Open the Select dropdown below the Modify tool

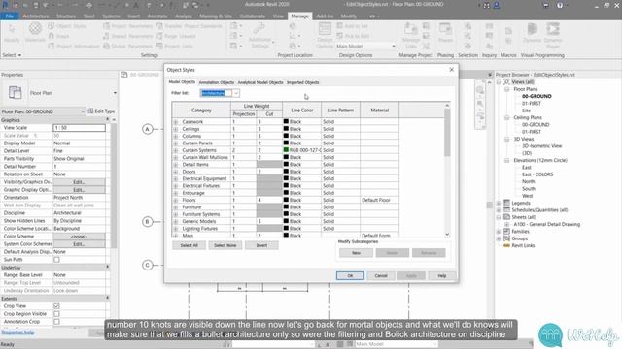click(12, 55)
